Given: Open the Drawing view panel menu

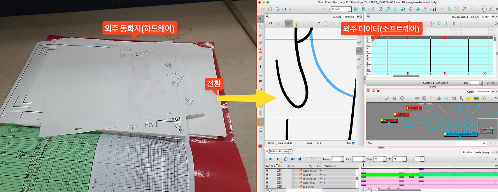Looking at the screenshot, I should [267, 16].
